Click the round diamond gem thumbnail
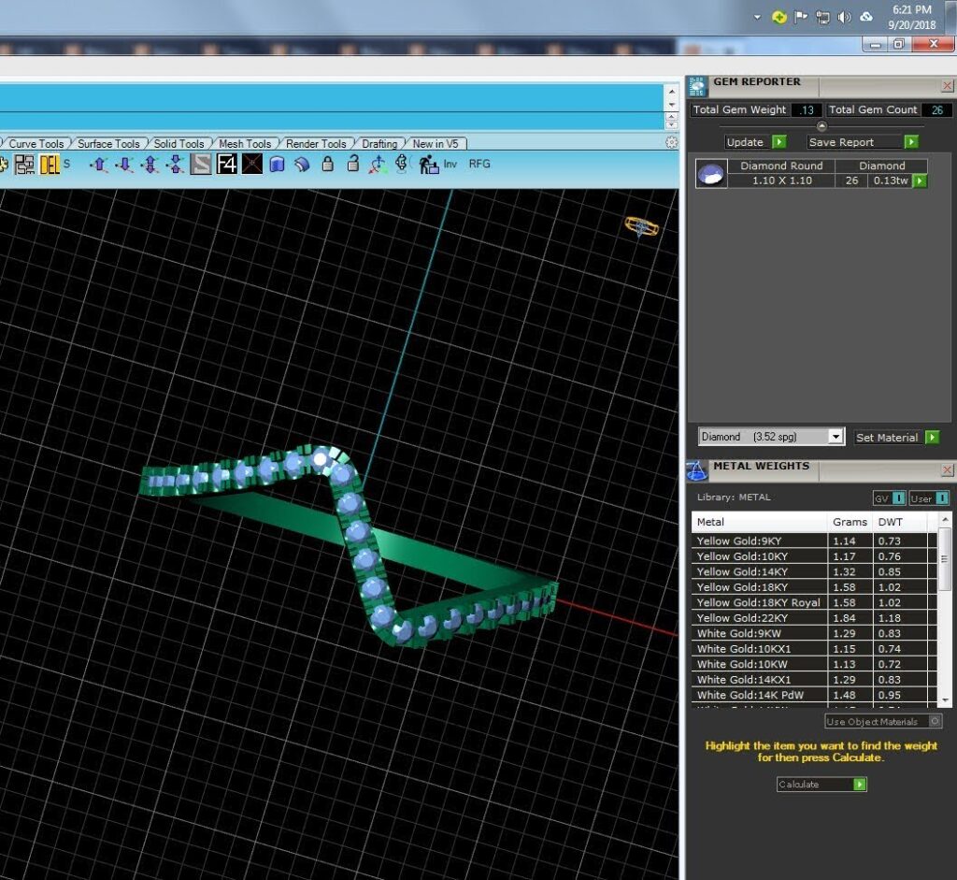 click(x=711, y=173)
